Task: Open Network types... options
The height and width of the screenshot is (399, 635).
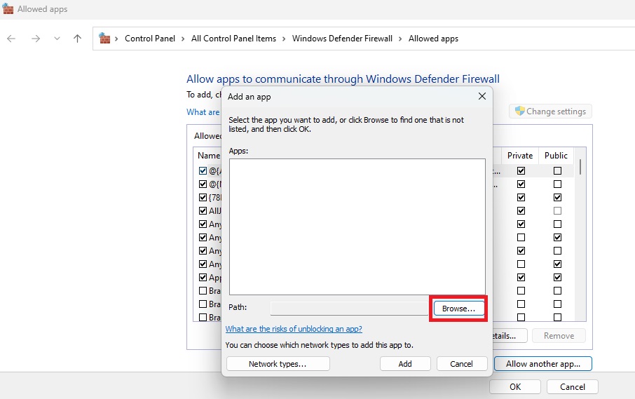Action: point(278,364)
